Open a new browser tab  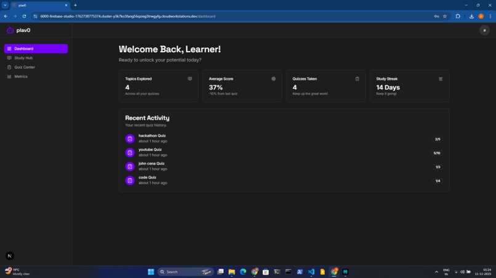click(x=75, y=5)
